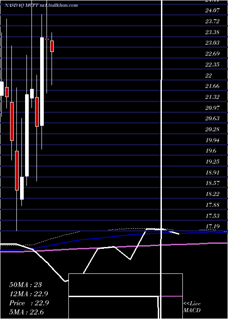Click the 12MA : 22.9 label

click(29, 294)
